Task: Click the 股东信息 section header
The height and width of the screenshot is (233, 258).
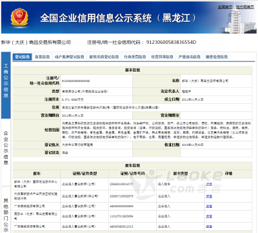Action: coord(132,165)
